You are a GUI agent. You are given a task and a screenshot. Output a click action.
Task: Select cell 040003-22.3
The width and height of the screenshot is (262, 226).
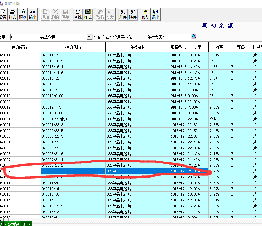pos(73,136)
